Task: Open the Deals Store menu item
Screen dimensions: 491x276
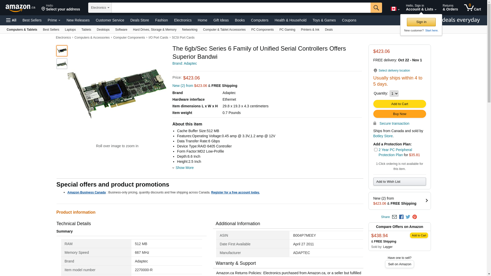Action: (x=139, y=20)
